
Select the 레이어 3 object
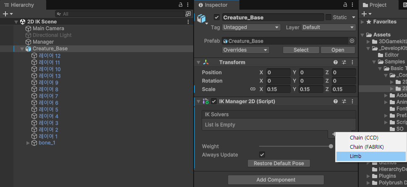pyautogui.click(x=48, y=123)
